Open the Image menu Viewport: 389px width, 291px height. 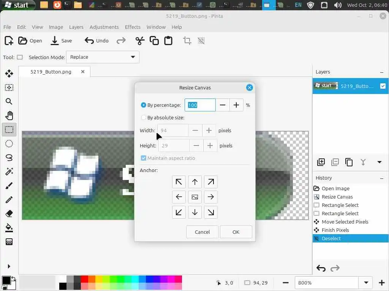(56, 27)
